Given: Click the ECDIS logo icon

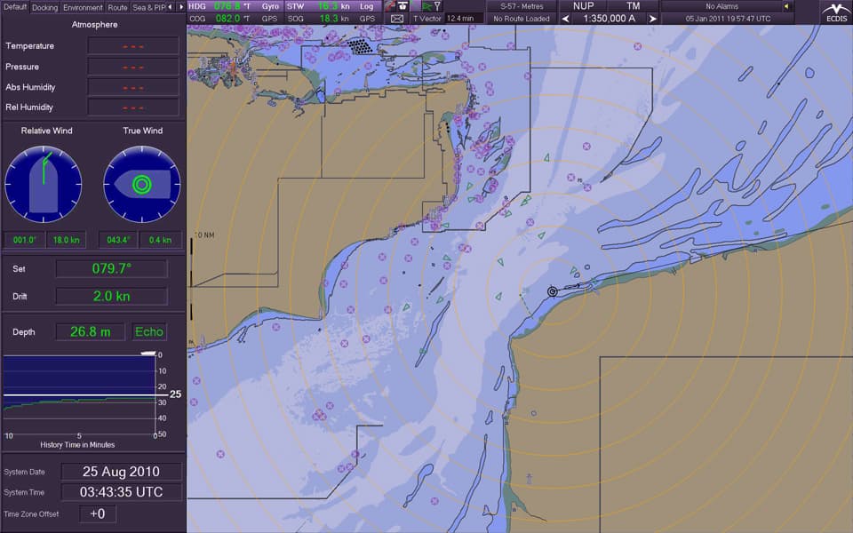Looking at the screenshot, I should (836, 12).
